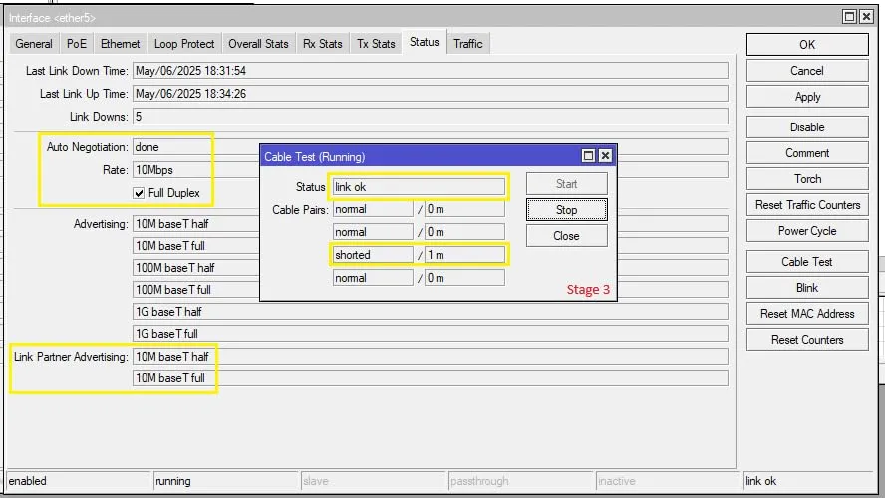Toggle the Full Duplex checkbox
Image resolution: width=885 pixels, height=498 pixels.
[139, 193]
